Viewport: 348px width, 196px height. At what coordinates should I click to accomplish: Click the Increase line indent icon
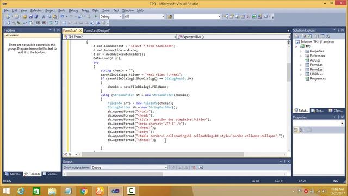pyautogui.click(x=43, y=23)
